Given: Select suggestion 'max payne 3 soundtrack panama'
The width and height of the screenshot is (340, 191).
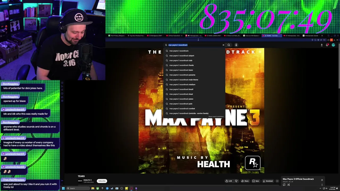Looking at the screenshot, I should pos(194,75).
